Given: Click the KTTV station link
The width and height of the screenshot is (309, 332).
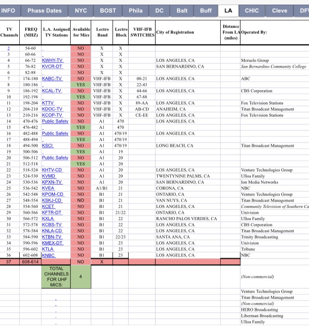Looking at the screenshot, I should click(48, 103).
